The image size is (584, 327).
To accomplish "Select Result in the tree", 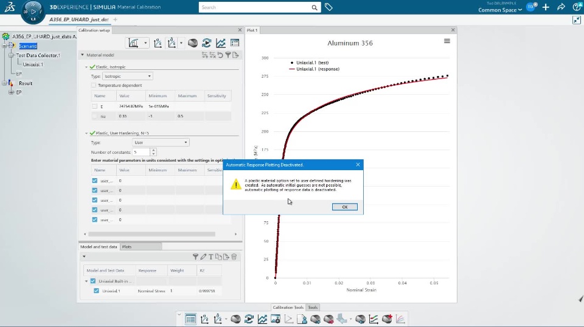I will pyautogui.click(x=26, y=83).
